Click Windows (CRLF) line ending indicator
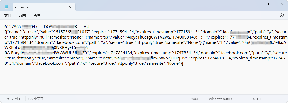 tap(220, 99)
